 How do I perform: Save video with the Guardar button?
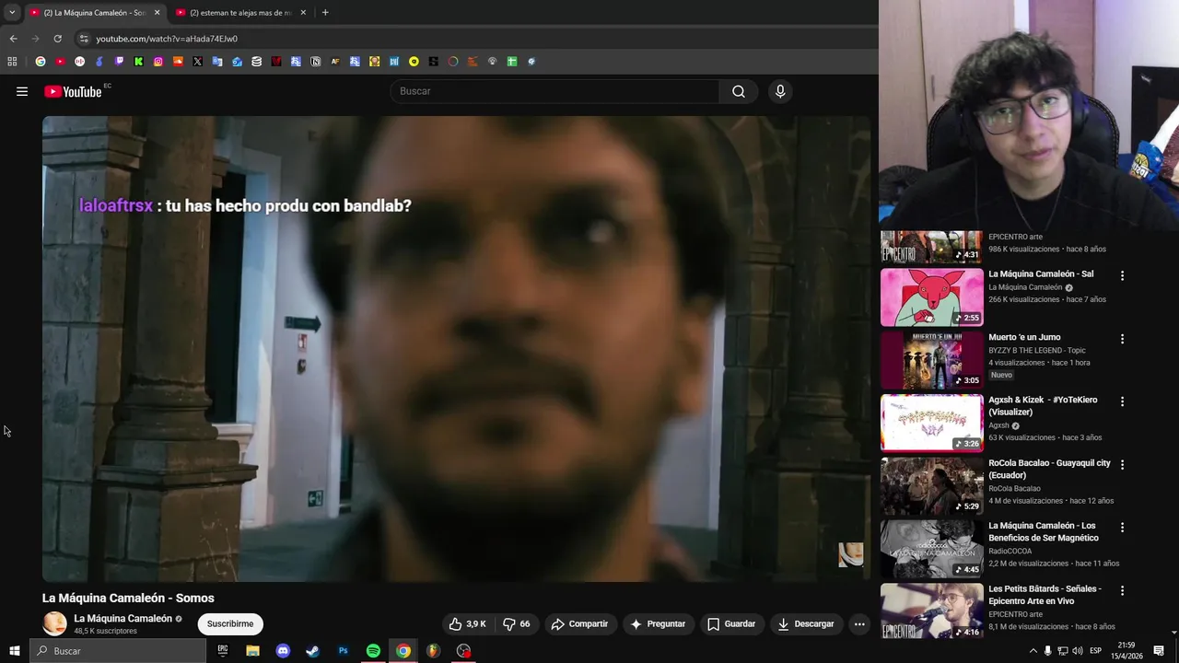(731, 623)
